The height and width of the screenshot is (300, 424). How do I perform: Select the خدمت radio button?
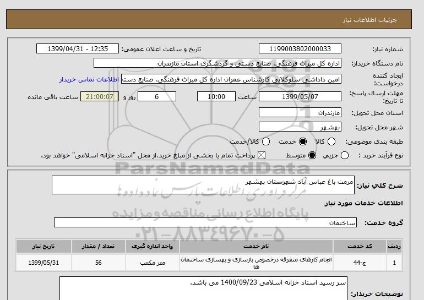tap(303, 141)
